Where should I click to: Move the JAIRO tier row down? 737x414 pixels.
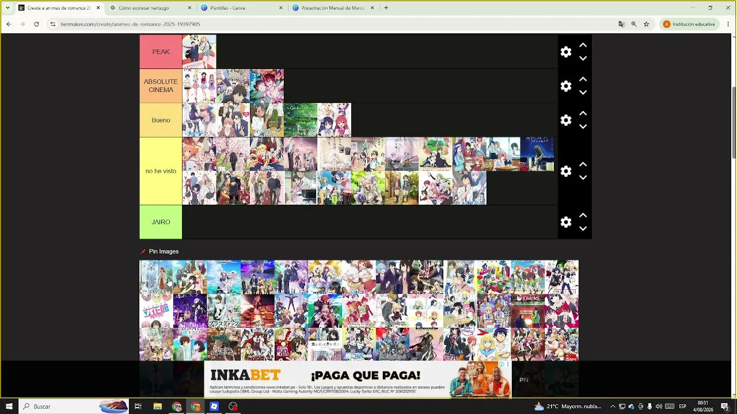tap(583, 228)
